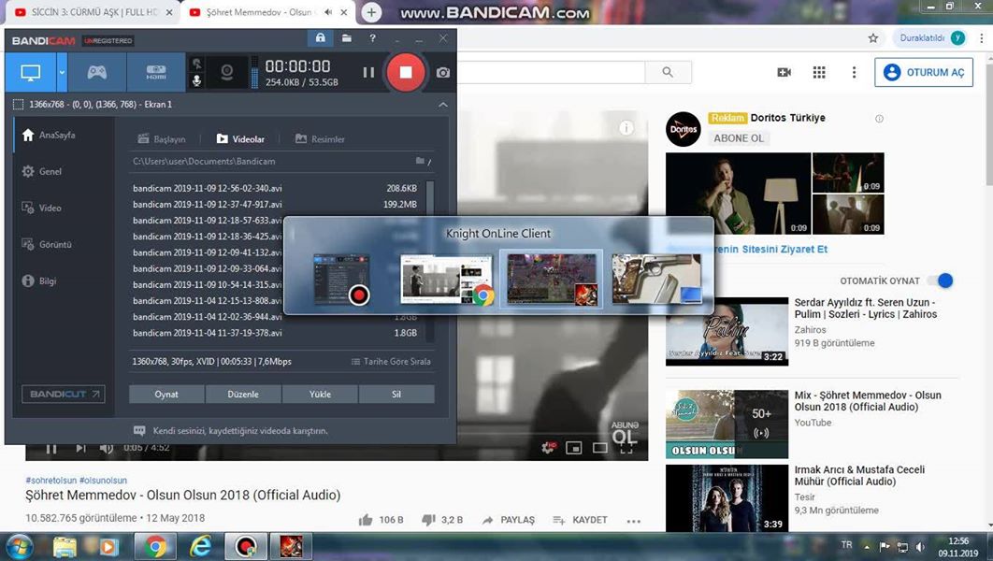The height and width of the screenshot is (561, 993).
Task: Enter fullscreen in YouTube player
Action: click(x=626, y=448)
